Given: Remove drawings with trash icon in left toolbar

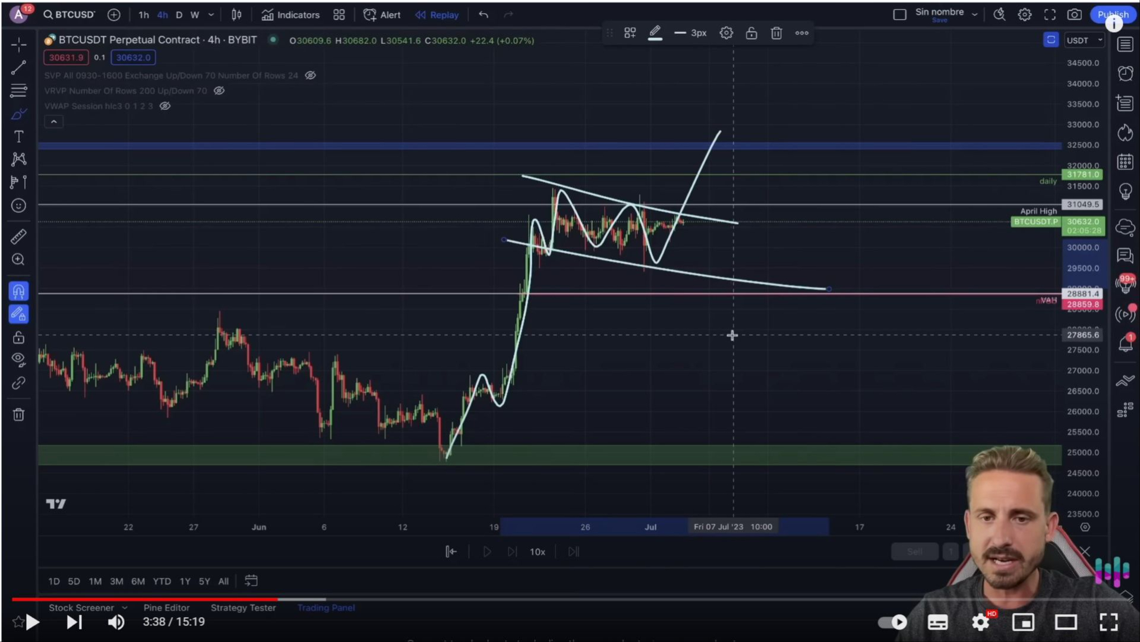Looking at the screenshot, I should [x=18, y=414].
